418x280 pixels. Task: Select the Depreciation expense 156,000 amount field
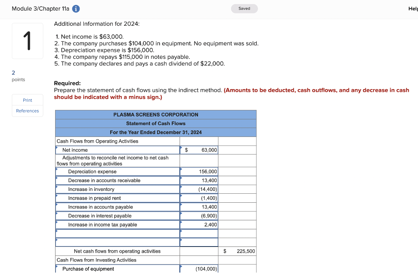200,171
